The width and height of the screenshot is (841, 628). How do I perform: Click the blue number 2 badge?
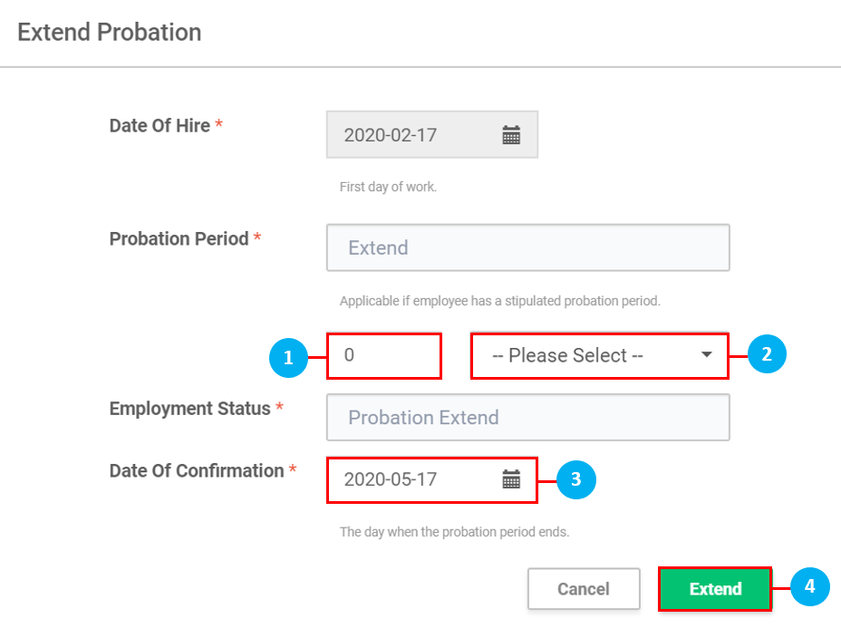point(767,354)
